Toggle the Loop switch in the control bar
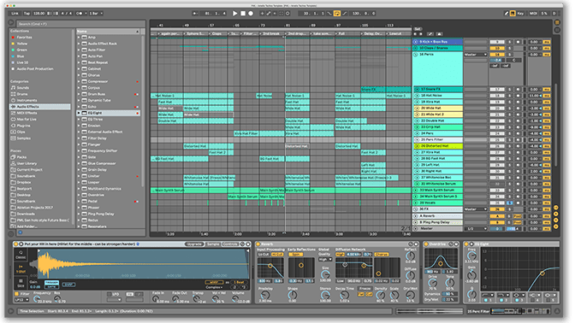 click(x=336, y=13)
